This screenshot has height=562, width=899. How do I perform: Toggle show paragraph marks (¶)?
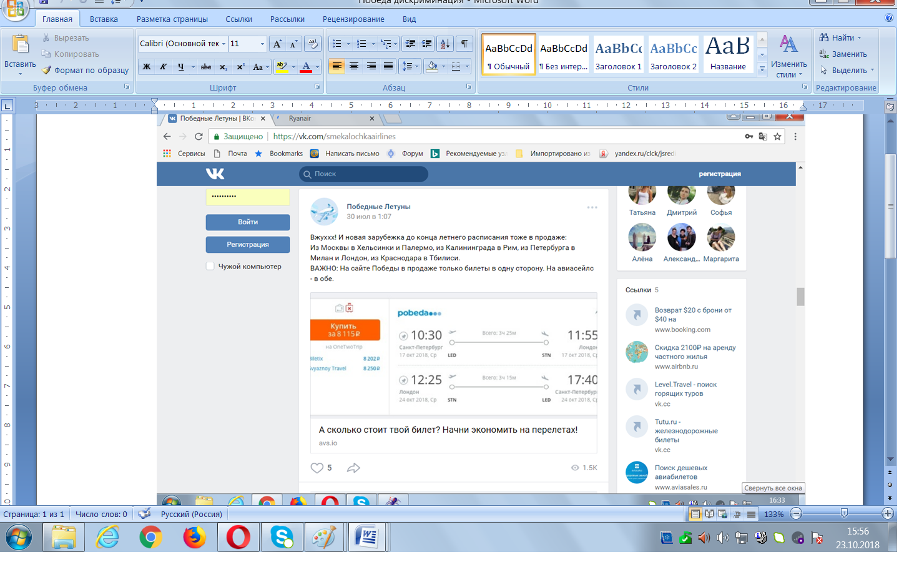pos(464,44)
